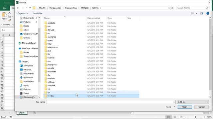
Task: Open the recent locations dropdown arrow
Action: point(27,8)
